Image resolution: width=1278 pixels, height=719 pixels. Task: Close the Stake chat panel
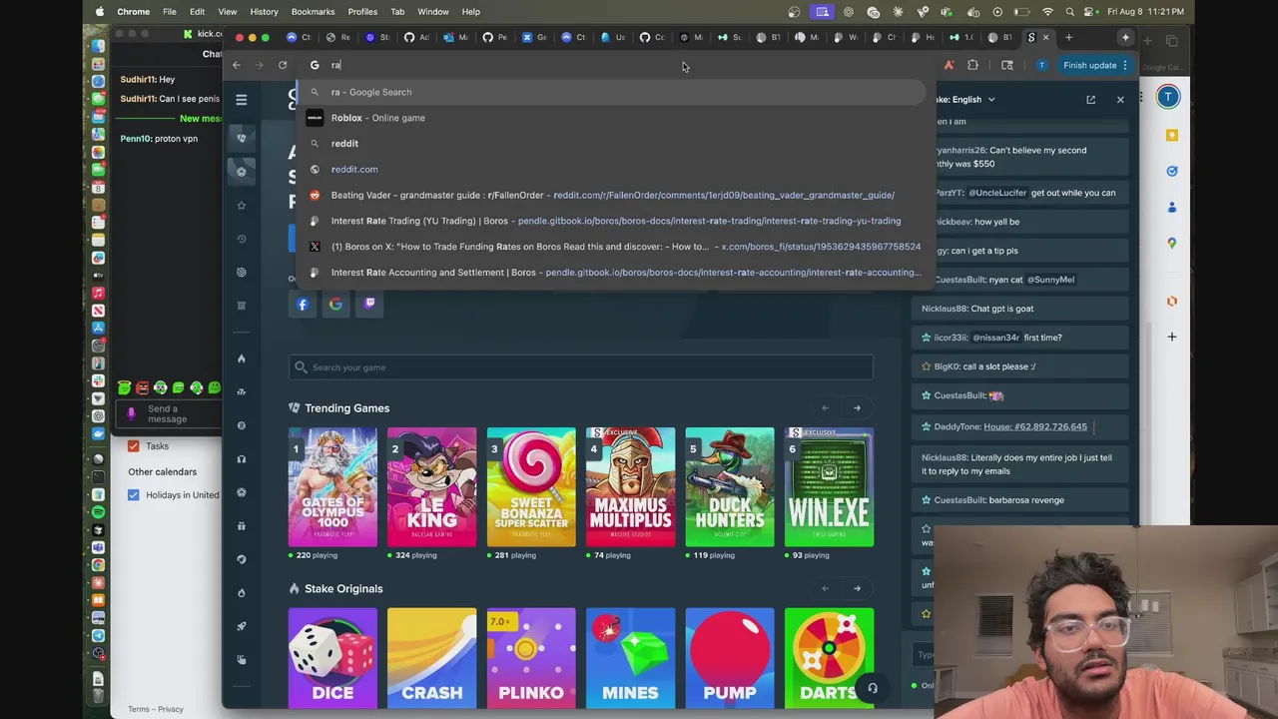[1120, 100]
